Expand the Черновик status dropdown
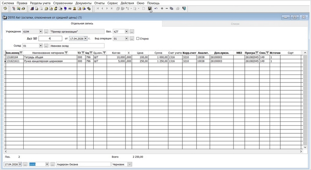The width and height of the screenshot is (311, 170). coord(130,164)
